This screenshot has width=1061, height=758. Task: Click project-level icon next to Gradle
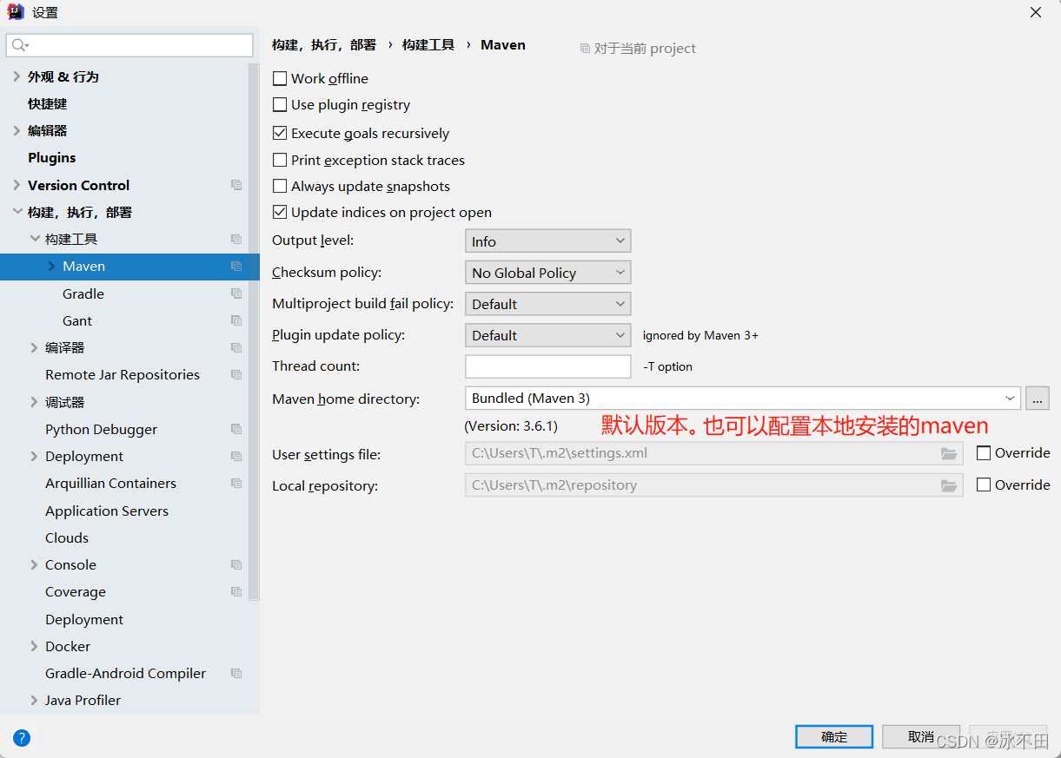coord(236,293)
